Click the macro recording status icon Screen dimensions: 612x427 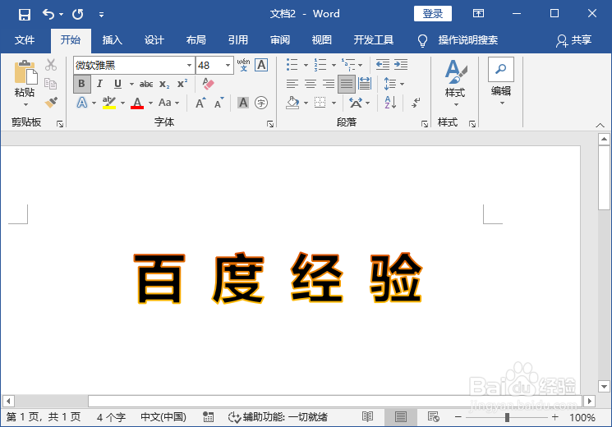tap(209, 417)
